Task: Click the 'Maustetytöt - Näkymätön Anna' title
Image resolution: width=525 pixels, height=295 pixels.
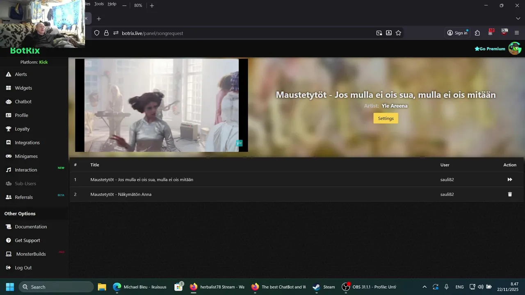Action: click(121, 194)
